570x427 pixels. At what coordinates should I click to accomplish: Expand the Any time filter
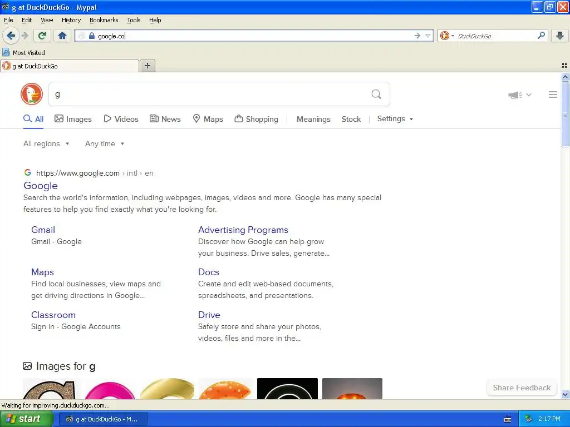[105, 144]
